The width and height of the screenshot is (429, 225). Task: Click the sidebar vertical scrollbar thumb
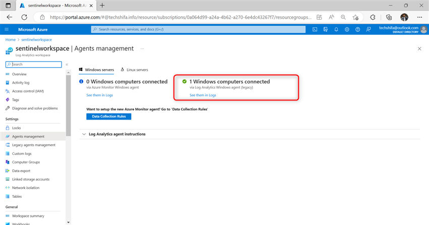pos(69,105)
